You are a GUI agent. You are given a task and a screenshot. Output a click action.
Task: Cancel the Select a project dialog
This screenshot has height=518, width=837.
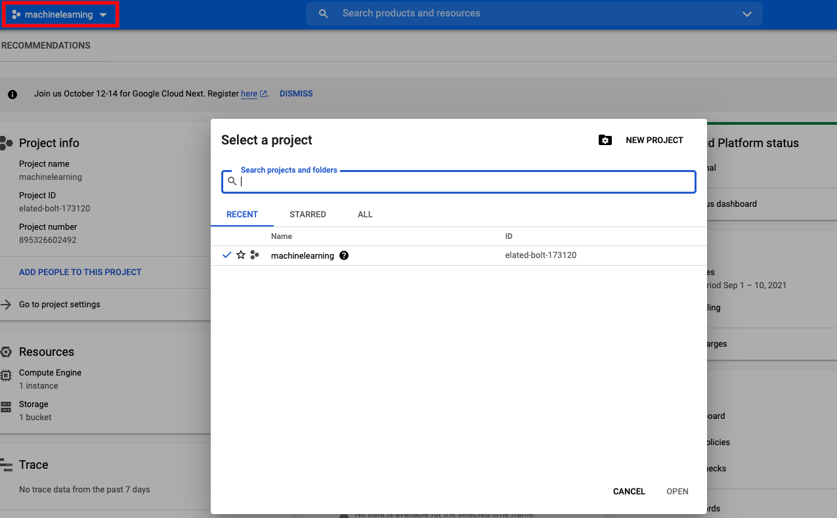(x=629, y=491)
